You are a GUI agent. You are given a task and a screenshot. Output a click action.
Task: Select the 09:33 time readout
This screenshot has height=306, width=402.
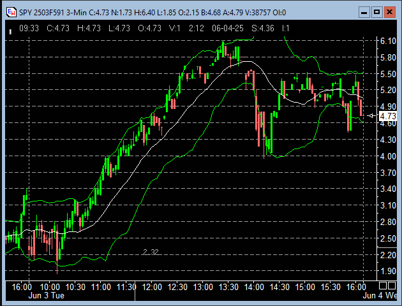point(29,28)
